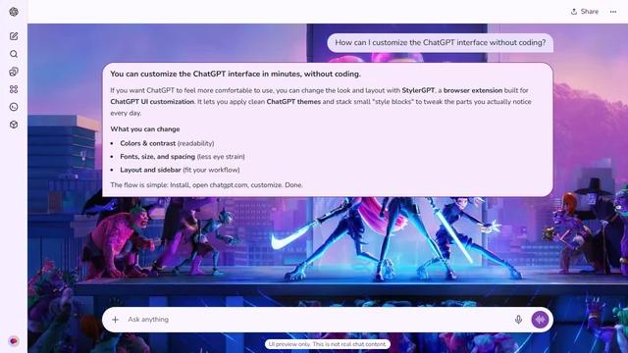Click the bold word 'StylerGPT'

[x=418, y=90]
